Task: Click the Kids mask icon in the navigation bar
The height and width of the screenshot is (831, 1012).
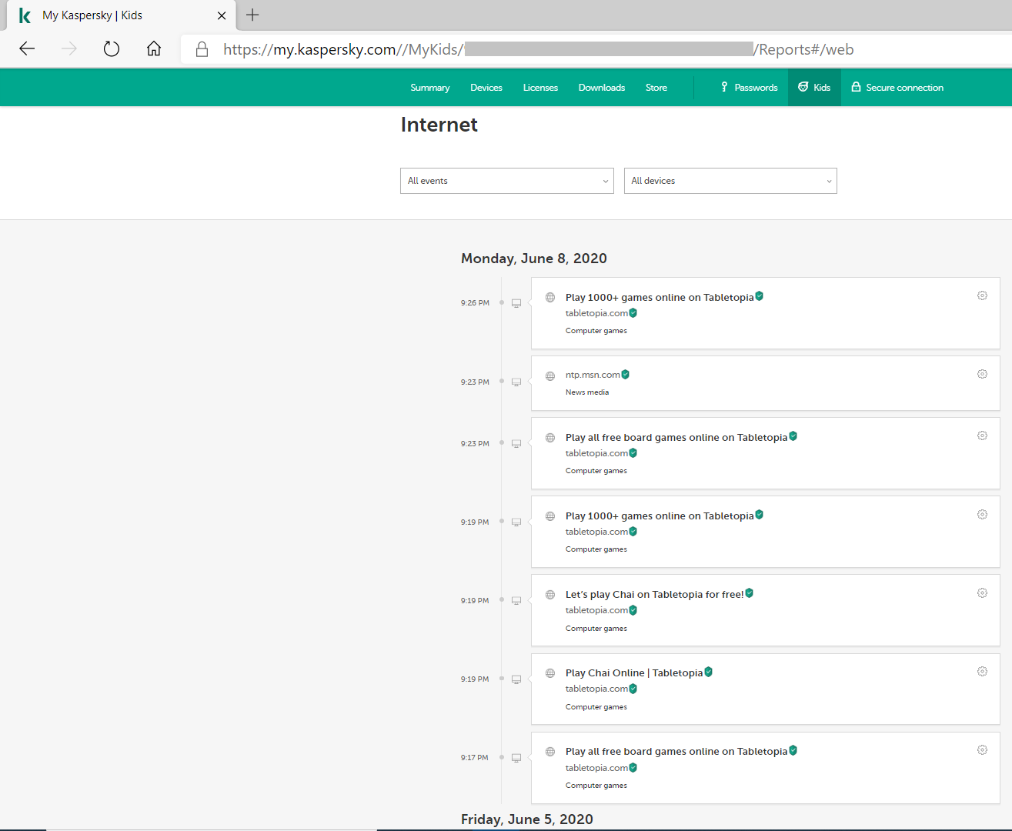Action: tap(803, 87)
